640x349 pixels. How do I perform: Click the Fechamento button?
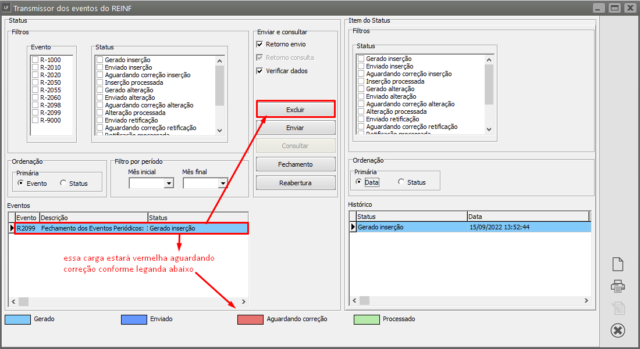tap(296, 164)
